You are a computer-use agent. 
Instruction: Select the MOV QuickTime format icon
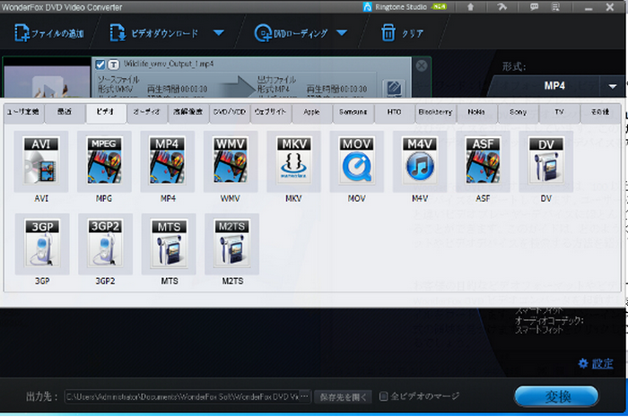(356, 161)
